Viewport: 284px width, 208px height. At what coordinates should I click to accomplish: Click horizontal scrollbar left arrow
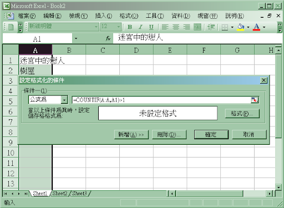point(173,194)
